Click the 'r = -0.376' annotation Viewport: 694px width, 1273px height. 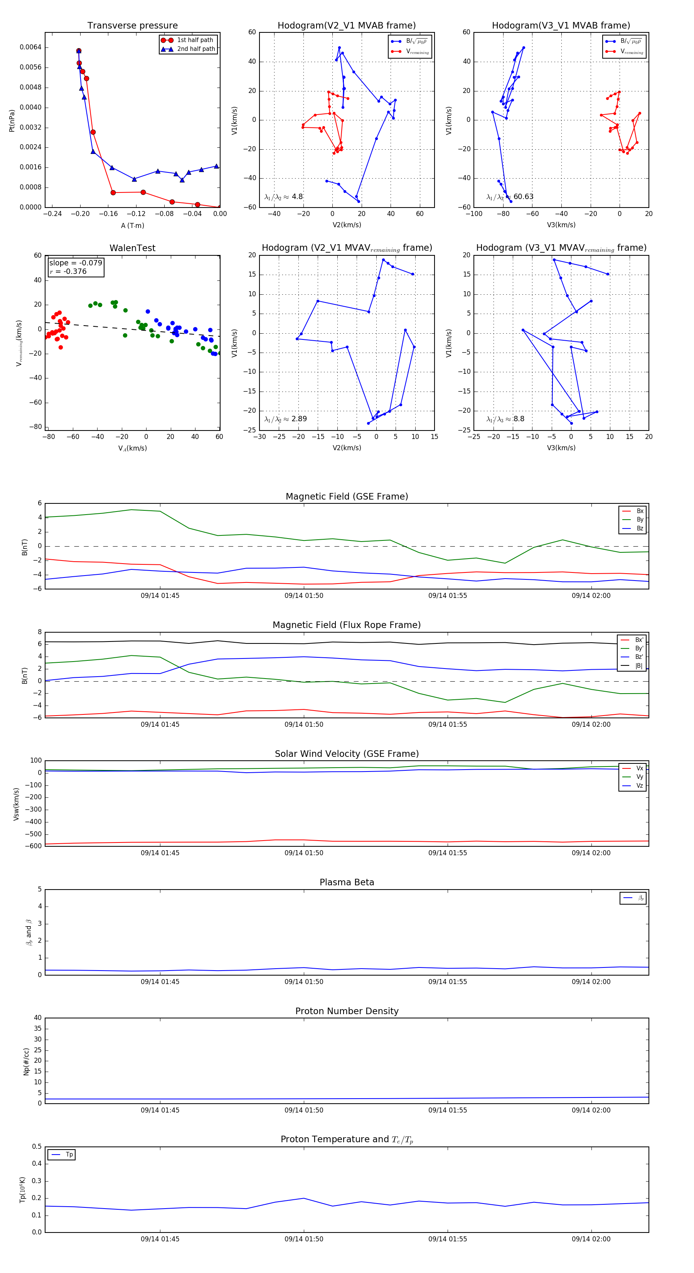(x=68, y=271)
